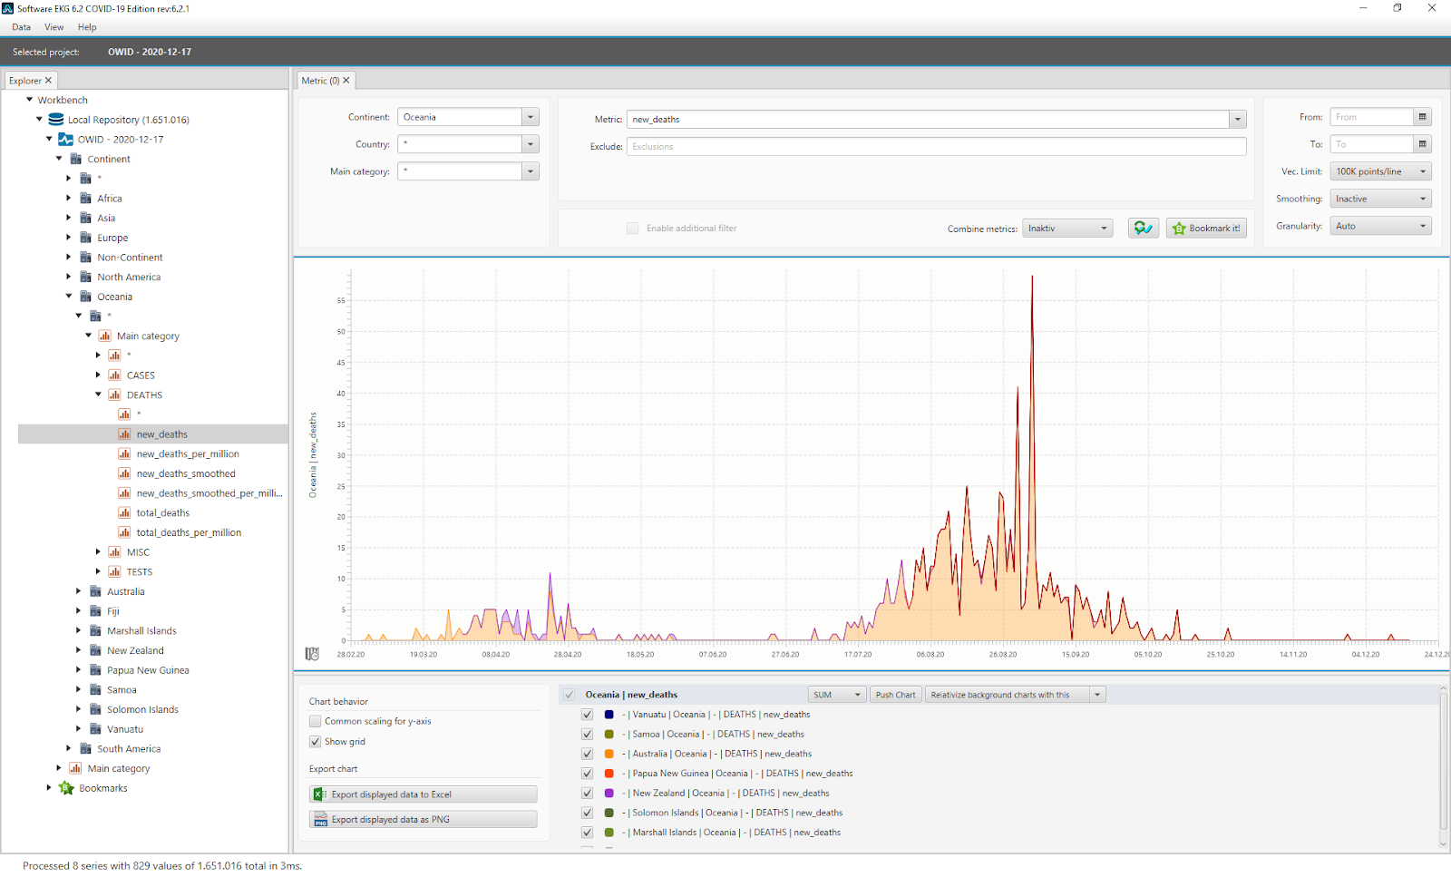The height and width of the screenshot is (877, 1451).
Task: Click the chart settings icon at chart corner
Action: click(x=312, y=654)
